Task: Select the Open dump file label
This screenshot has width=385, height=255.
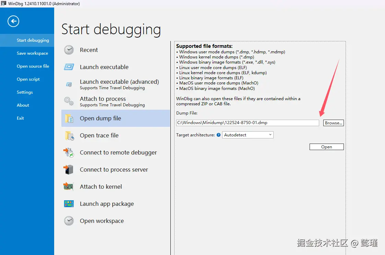Action: click(100, 119)
